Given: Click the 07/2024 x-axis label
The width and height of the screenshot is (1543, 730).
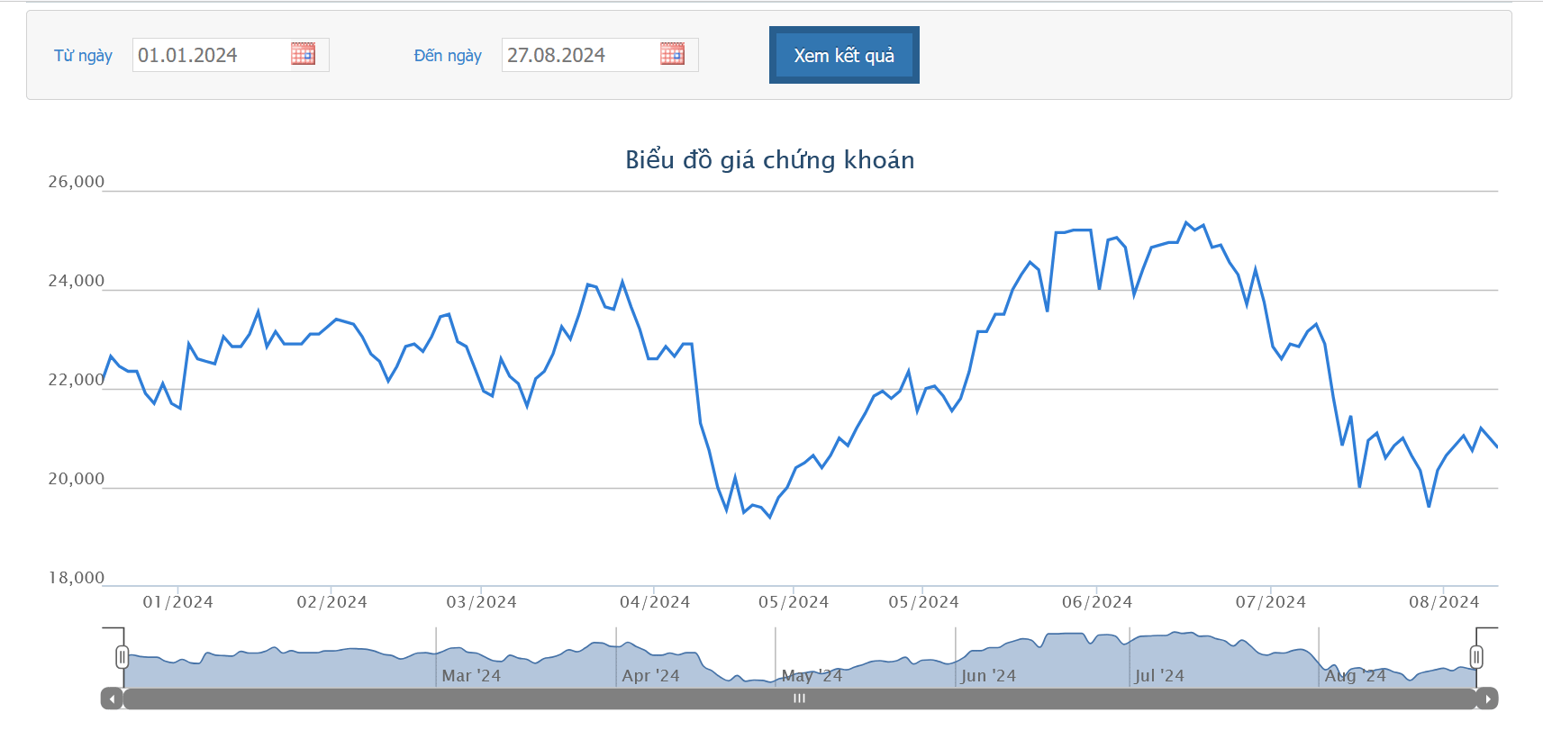Looking at the screenshot, I should point(1271,602).
